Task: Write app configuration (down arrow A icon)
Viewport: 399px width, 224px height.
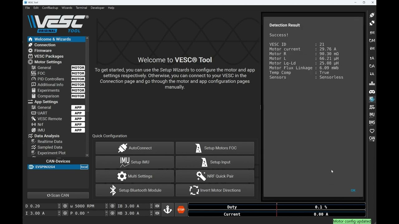Action: (x=372, y=74)
